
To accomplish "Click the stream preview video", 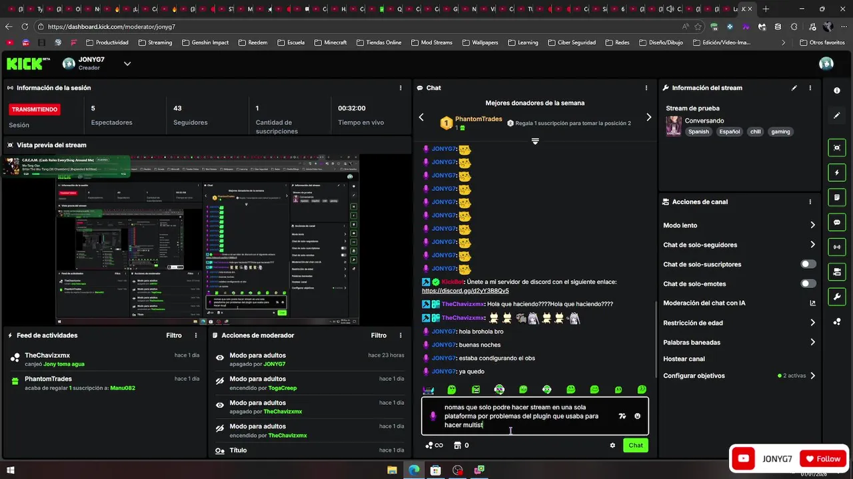I will coord(207,239).
